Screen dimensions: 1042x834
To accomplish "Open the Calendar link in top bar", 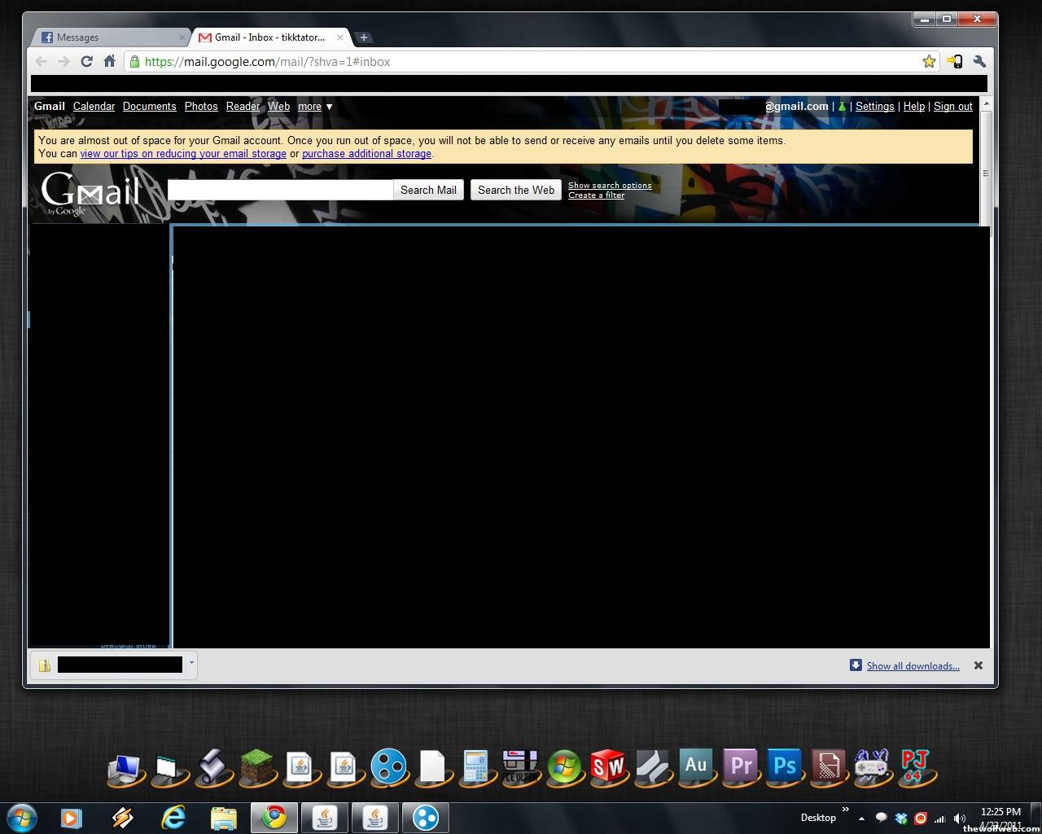I will click(94, 107).
